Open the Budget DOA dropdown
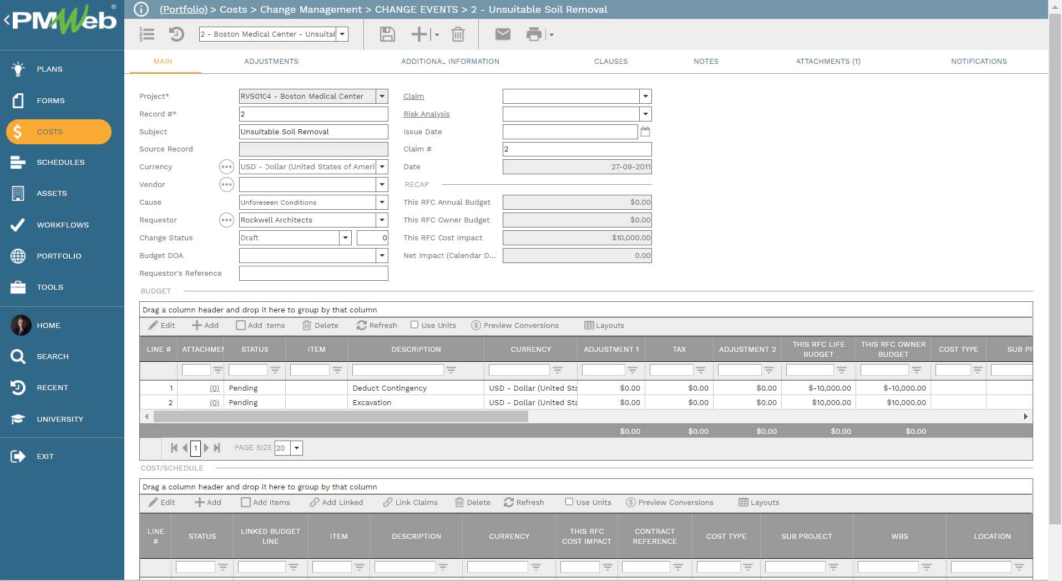Screen dimensions: 1062x581 click(x=382, y=255)
